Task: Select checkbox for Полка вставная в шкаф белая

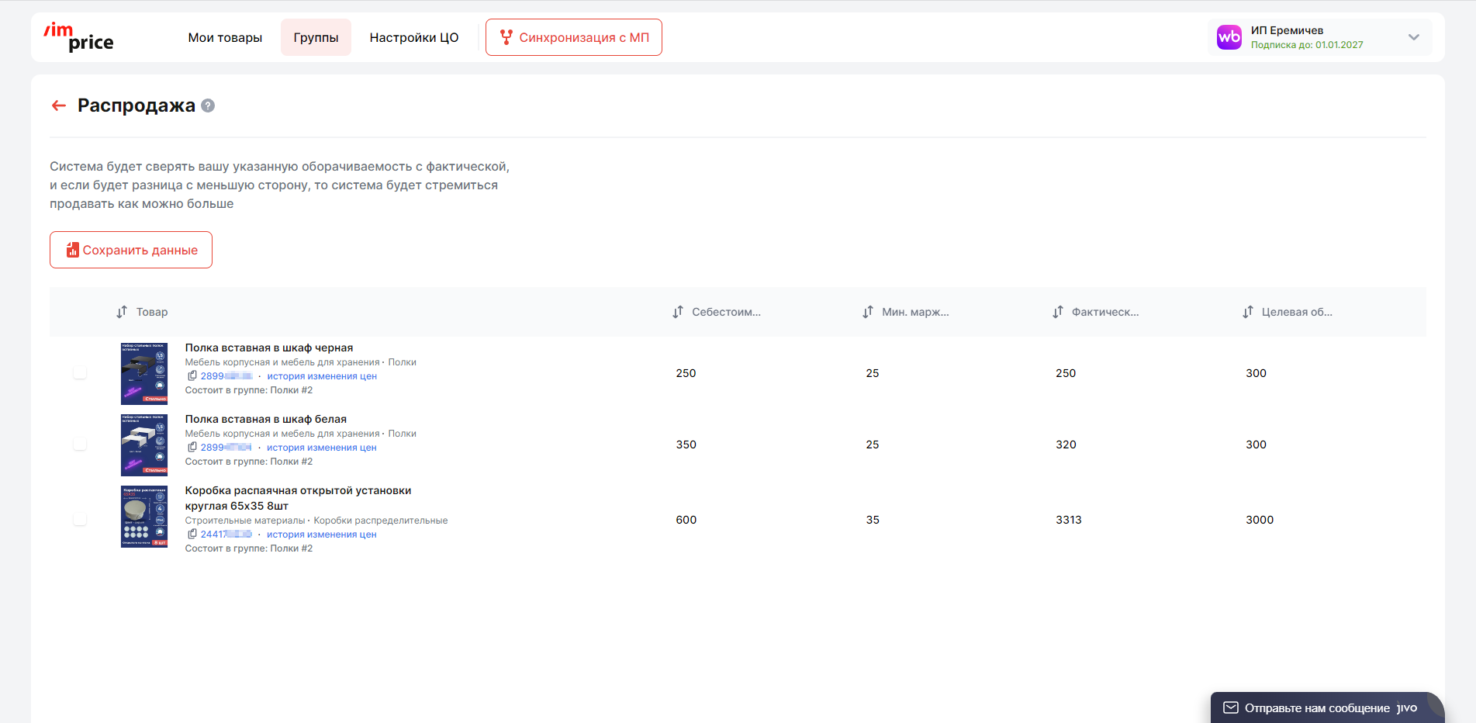Action: [x=80, y=445]
